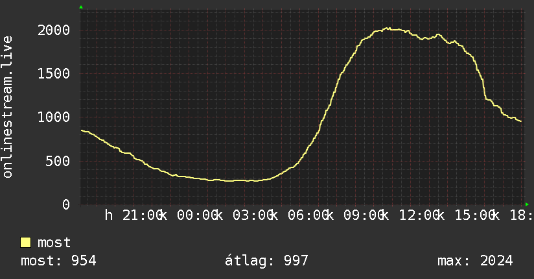Click the yellow 'most' legend swatch
The width and height of the screenshot is (534, 279).
click(x=25, y=243)
